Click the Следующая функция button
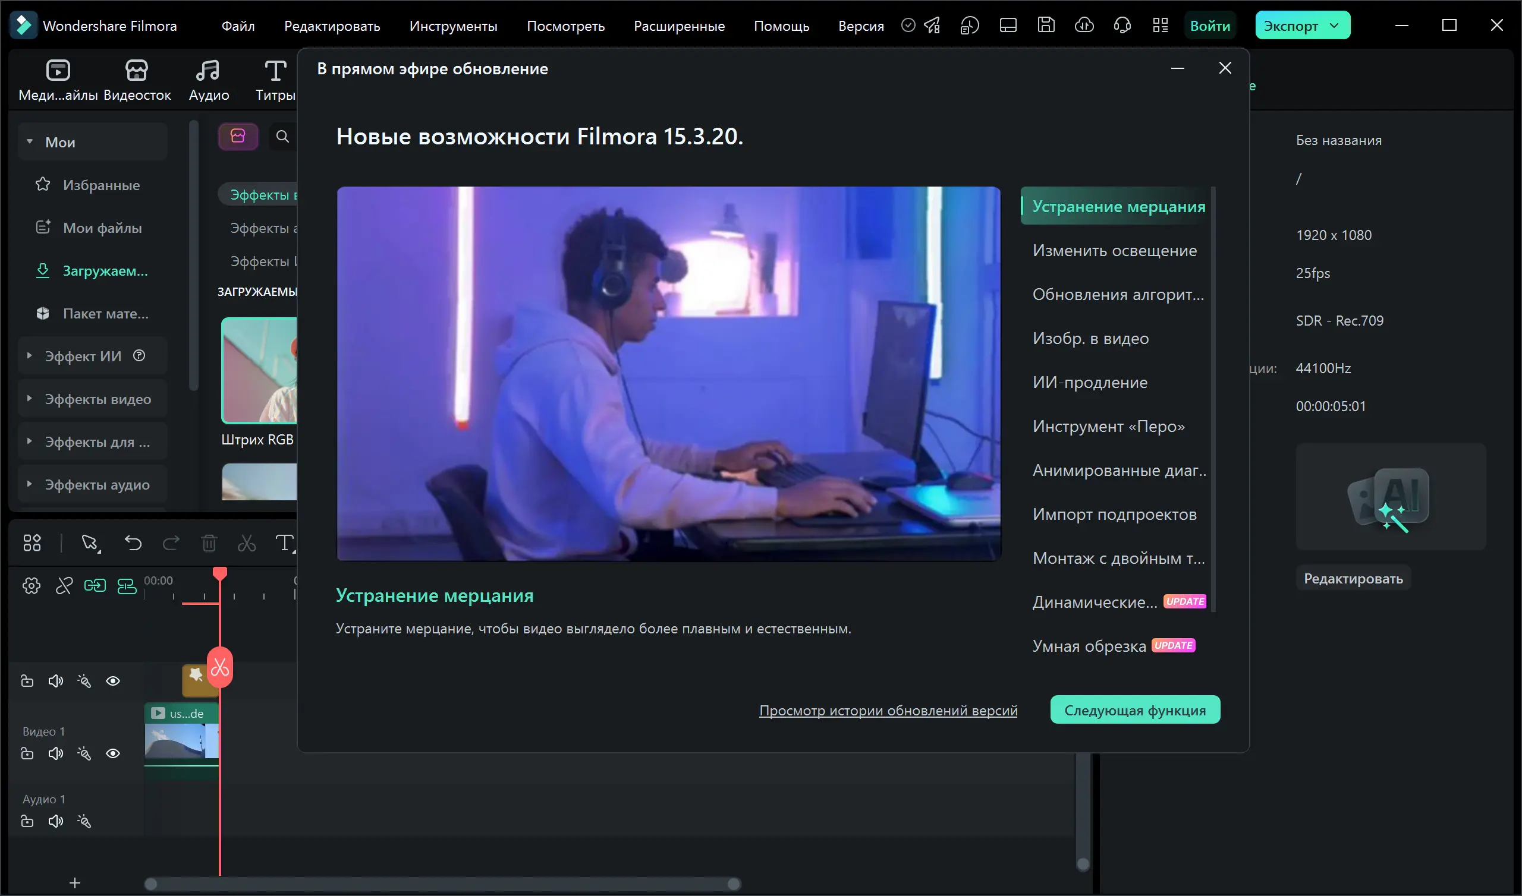This screenshot has width=1522, height=896. (x=1134, y=710)
